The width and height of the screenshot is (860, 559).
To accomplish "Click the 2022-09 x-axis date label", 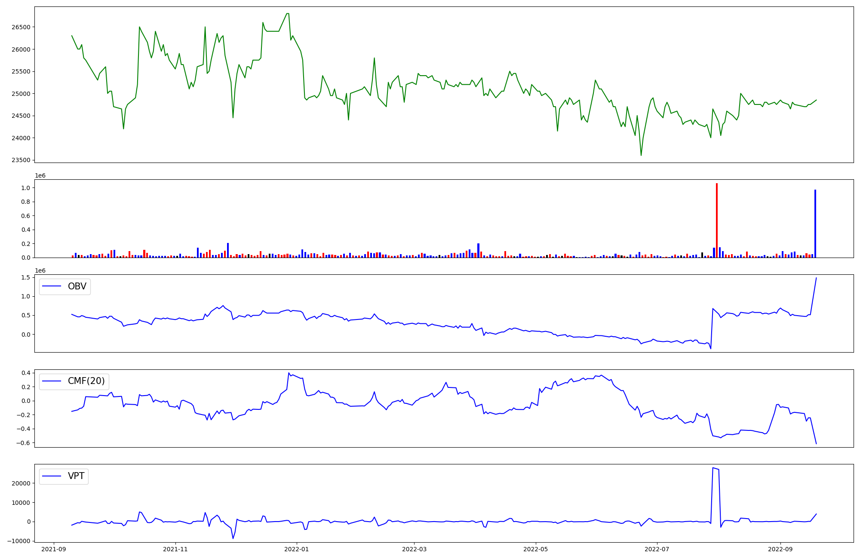I will tap(780, 549).
